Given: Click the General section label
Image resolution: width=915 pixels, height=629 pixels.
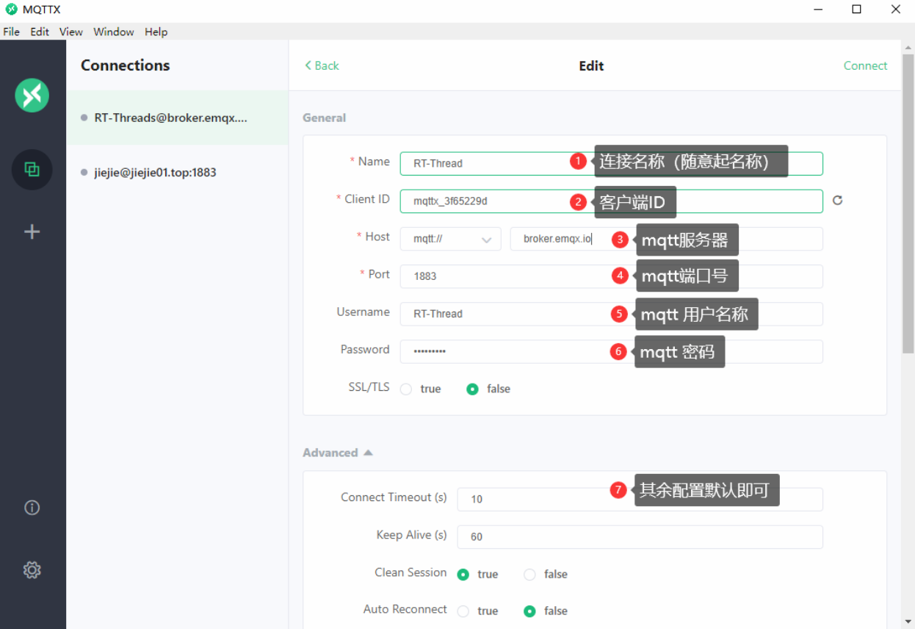Looking at the screenshot, I should pyautogui.click(x=324, y=118).
